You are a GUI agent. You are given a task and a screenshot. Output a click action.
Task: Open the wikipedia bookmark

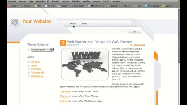click(x=40, y=1)
